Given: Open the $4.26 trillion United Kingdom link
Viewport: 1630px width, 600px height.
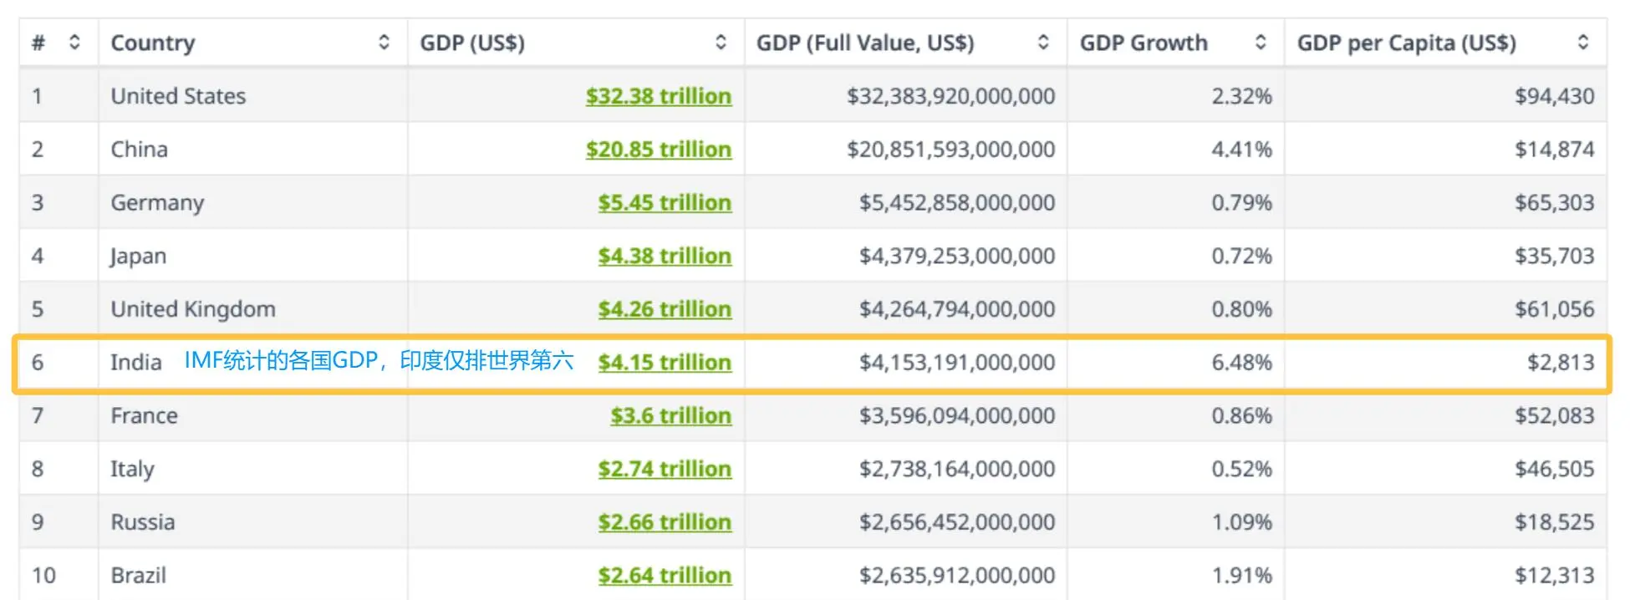Looking at the screenshot, I should tap(665, 309).
